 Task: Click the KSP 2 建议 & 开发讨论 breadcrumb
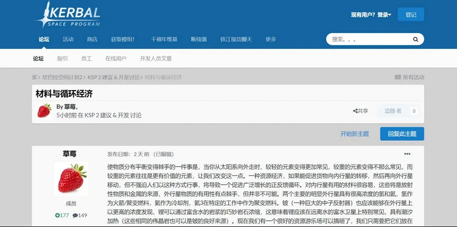coord(114,77)
